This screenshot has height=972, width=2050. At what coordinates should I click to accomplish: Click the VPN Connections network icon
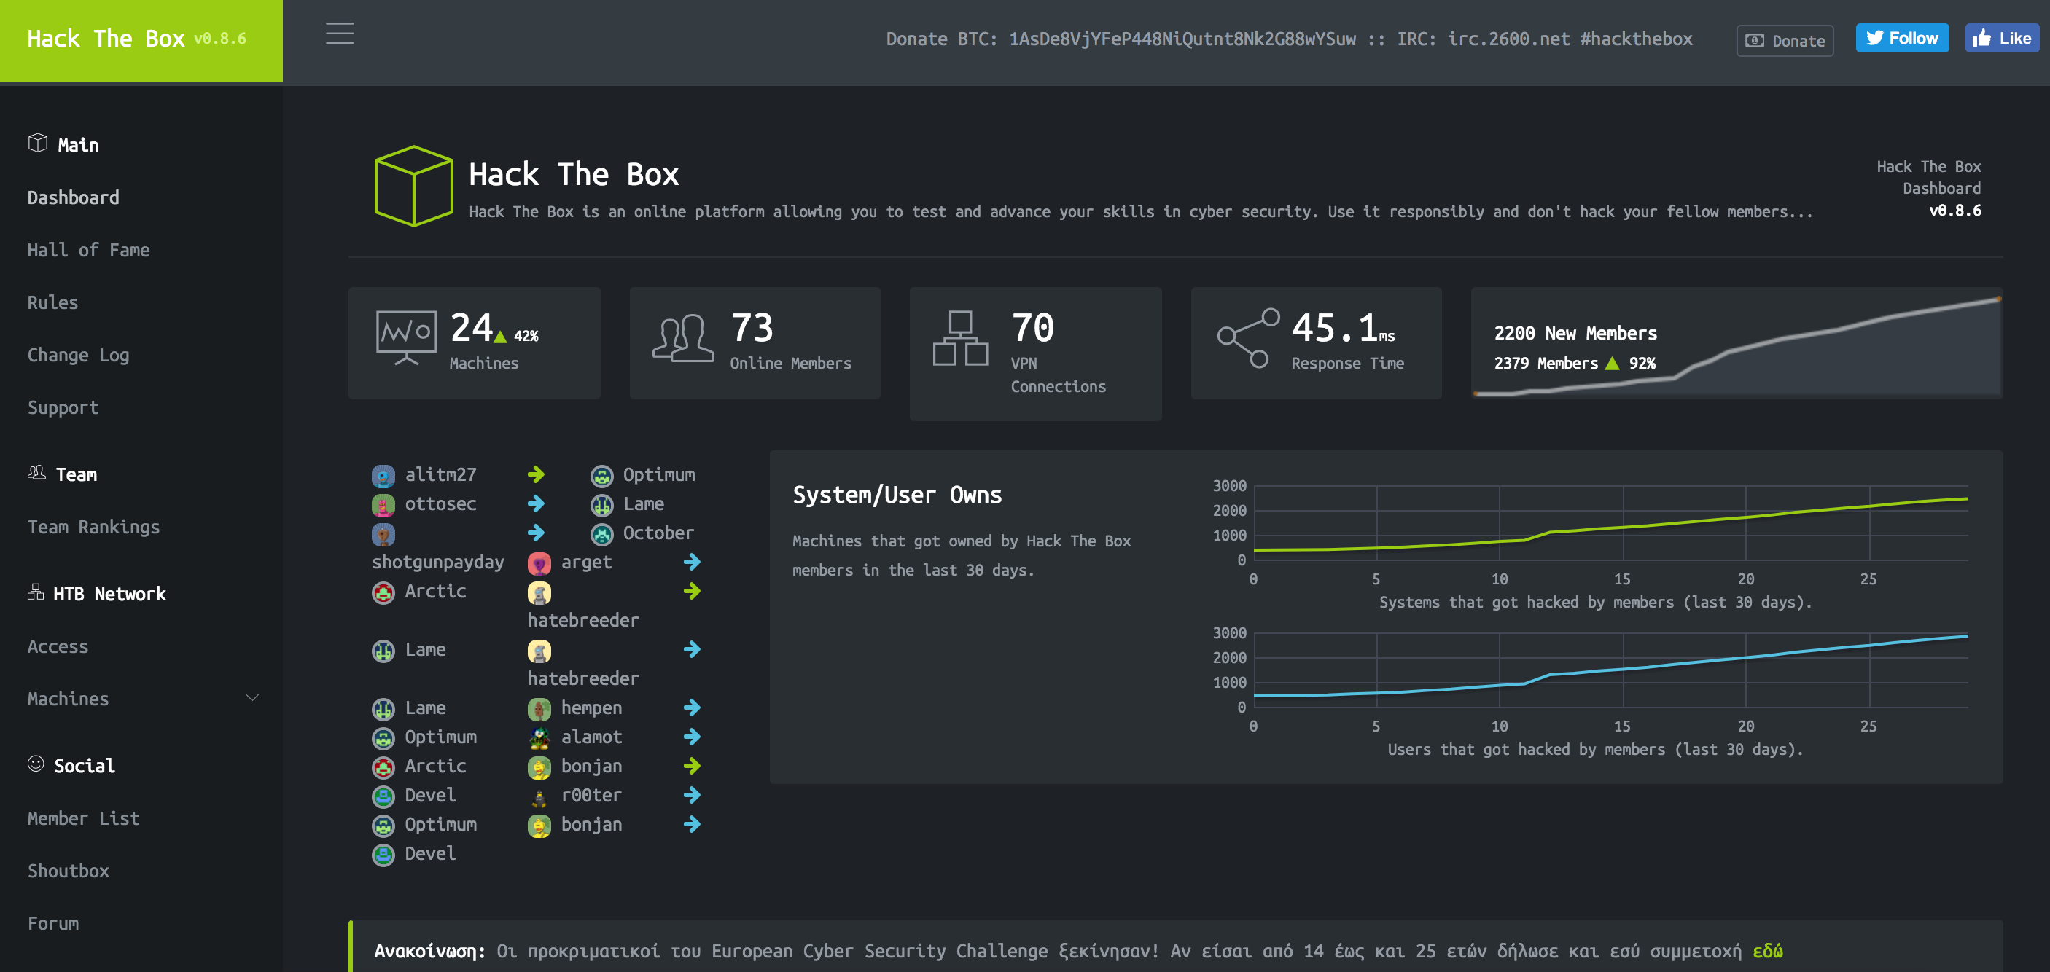coord(961,338)
